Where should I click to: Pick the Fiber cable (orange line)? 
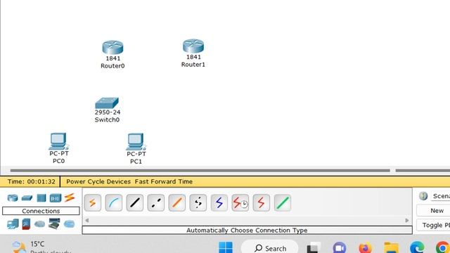click(176, 203)
